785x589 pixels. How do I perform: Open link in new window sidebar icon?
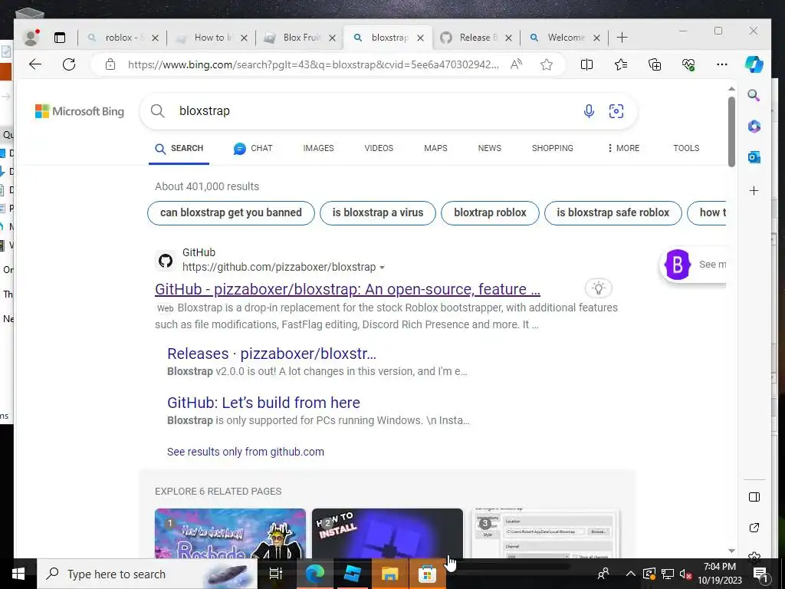tap(754, 528)
